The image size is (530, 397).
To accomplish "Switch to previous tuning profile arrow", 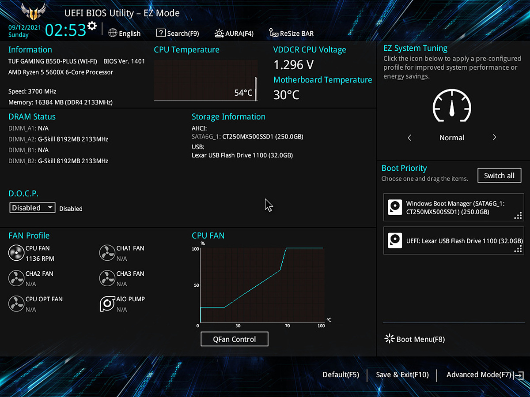I will [409, 138].
